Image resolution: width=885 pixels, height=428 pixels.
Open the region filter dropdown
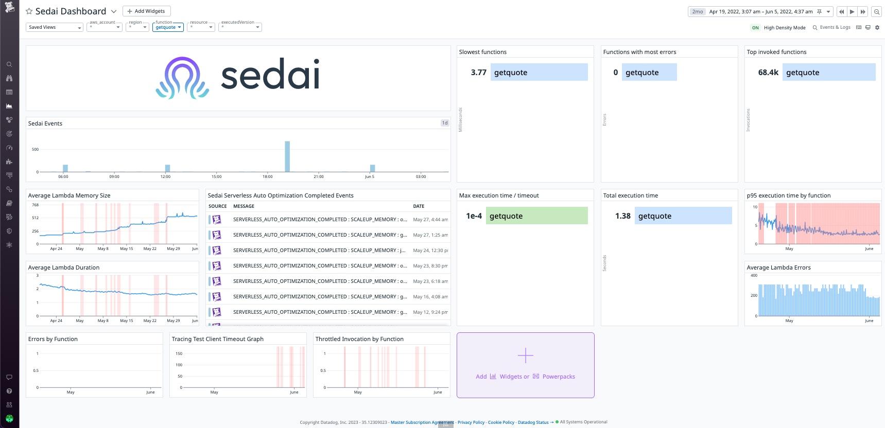[137, 27]
